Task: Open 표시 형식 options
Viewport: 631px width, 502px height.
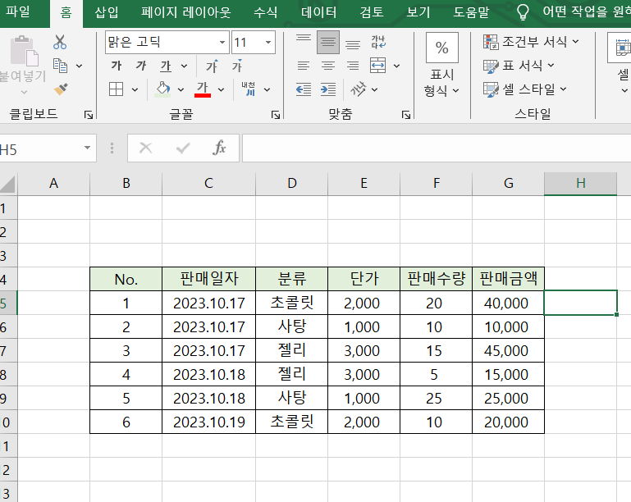Action: 441,83
